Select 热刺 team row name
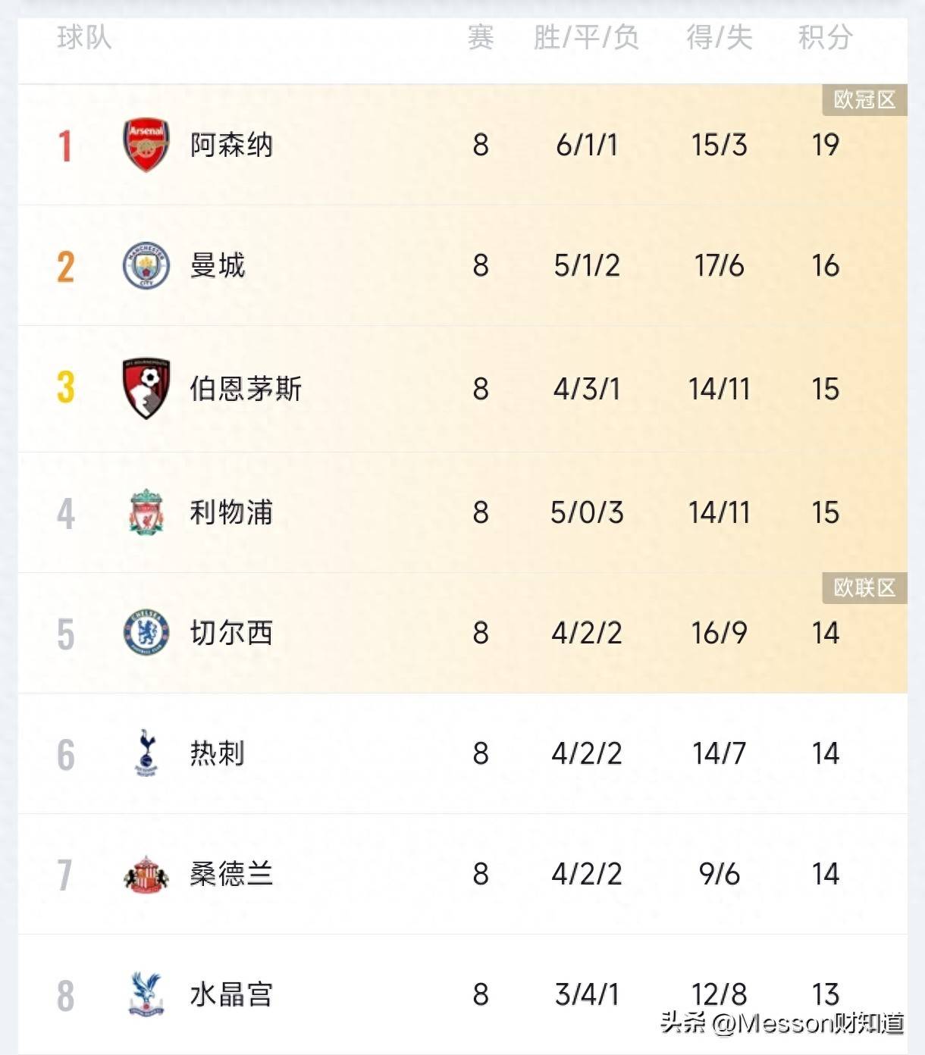The height and width of the screenshot is (1055, 925). pyautogui.click(x=218, y=753)
